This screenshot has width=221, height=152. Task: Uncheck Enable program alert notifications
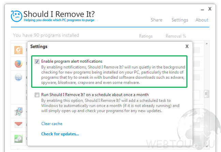pyautogui.click(x=37, y=61)
